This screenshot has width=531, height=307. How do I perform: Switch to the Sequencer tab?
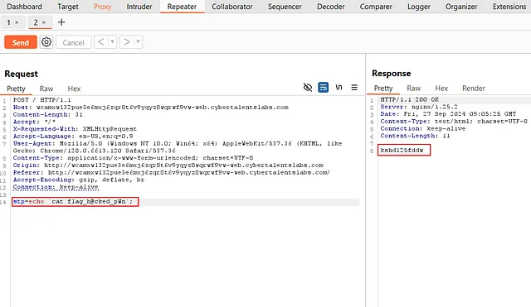coord(285,7)
